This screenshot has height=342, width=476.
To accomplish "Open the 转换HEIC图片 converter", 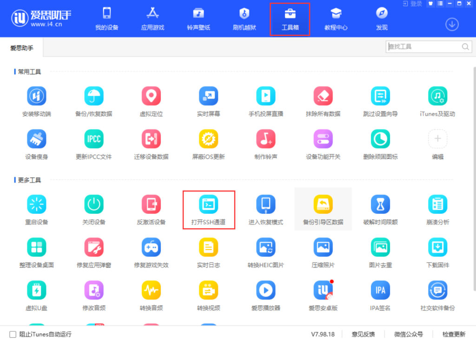I will tap(265, 247).
